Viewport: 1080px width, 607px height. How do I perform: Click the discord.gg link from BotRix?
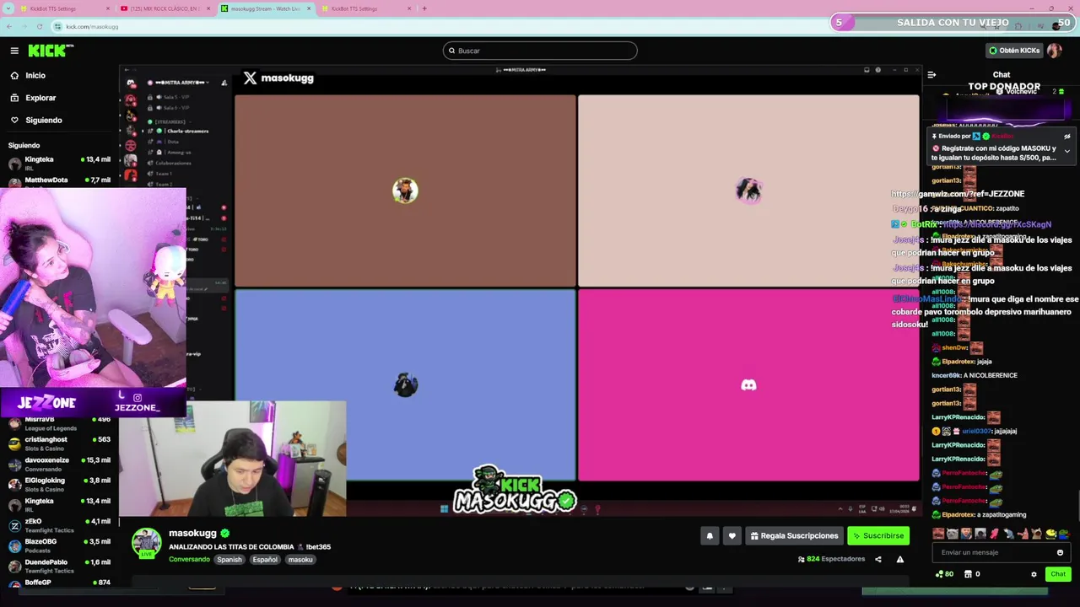click(996, 225)
